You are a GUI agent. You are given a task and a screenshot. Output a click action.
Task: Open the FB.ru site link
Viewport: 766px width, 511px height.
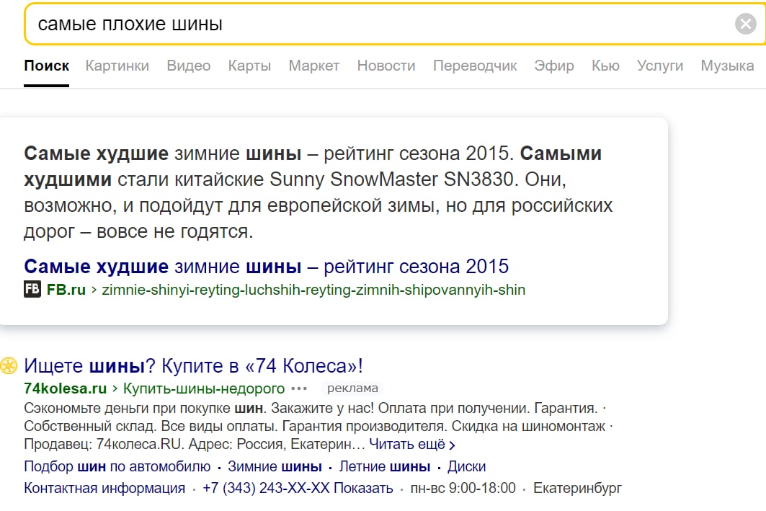(x=66, y=290)
